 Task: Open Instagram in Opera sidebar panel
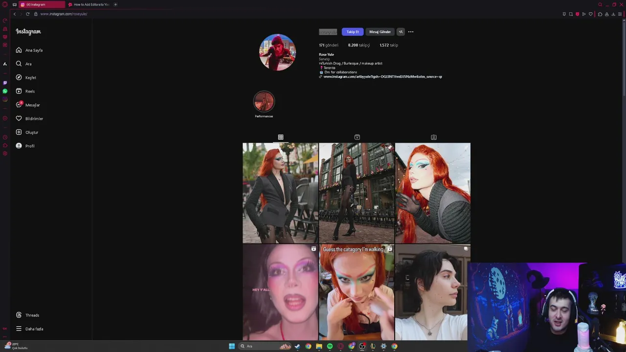point(5,99)
